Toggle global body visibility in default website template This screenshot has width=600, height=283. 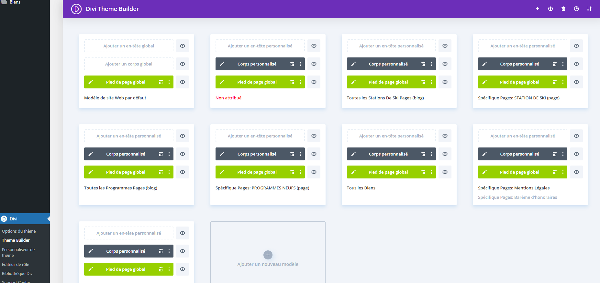183,64
